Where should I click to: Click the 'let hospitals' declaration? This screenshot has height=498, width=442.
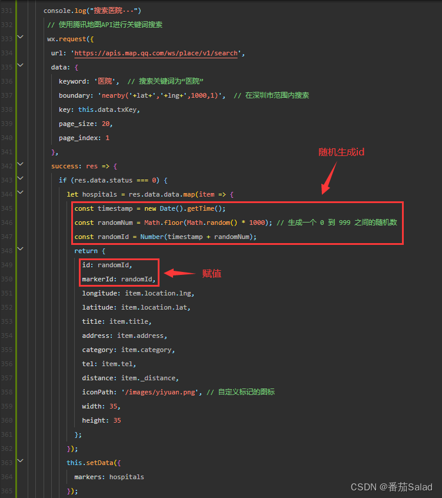click(x=92, y=194)
